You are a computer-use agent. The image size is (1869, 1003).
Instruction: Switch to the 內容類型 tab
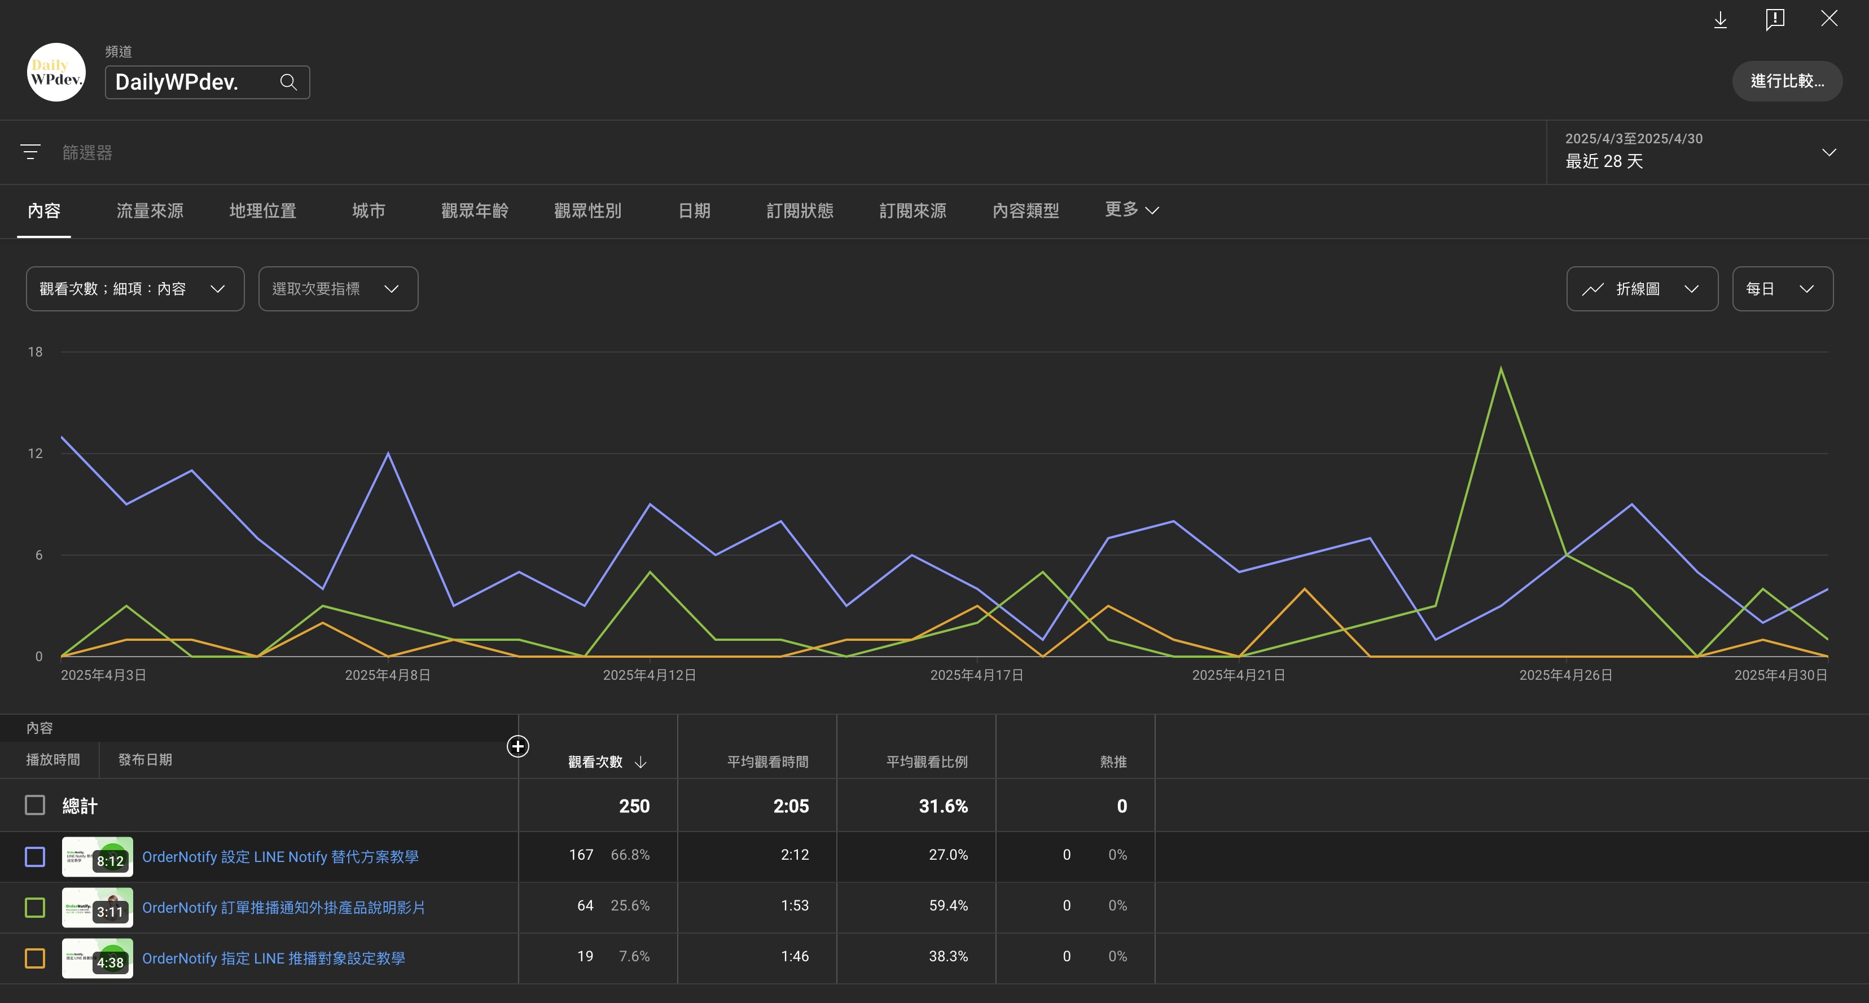click(x=1025, y=211)
